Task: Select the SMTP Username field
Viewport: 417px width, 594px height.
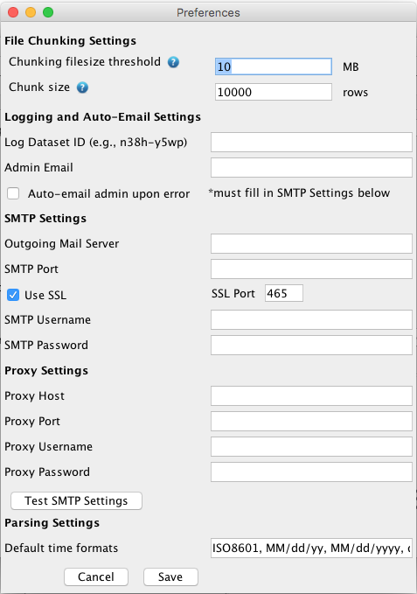Action: tap(311, 319)
